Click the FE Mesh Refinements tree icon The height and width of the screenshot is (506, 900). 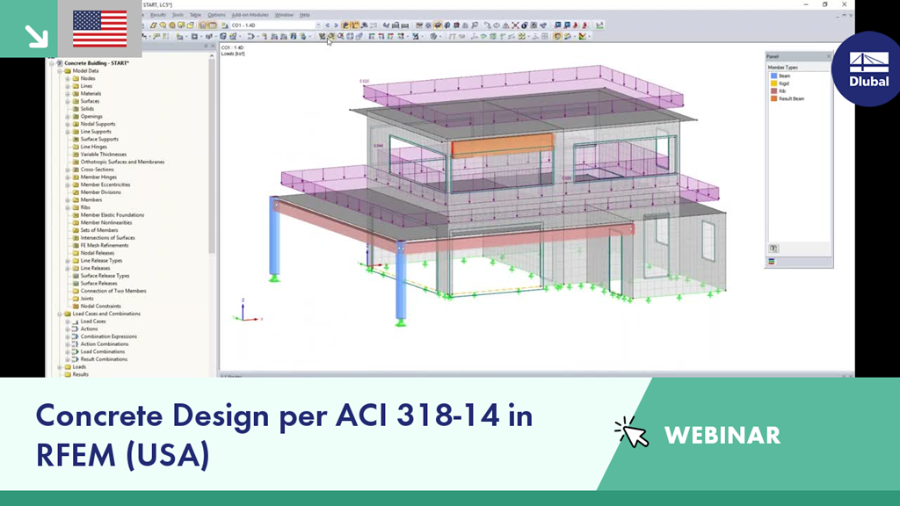(x=76, y=246)
